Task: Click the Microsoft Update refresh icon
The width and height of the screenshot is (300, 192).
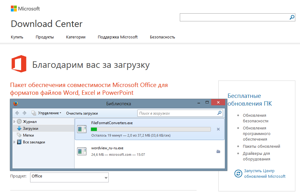Action: click(x=238, y=173)
